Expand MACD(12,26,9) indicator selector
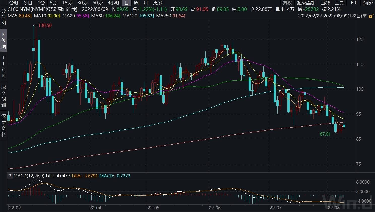This screenshot has height=212, width=375. (29, 176)
